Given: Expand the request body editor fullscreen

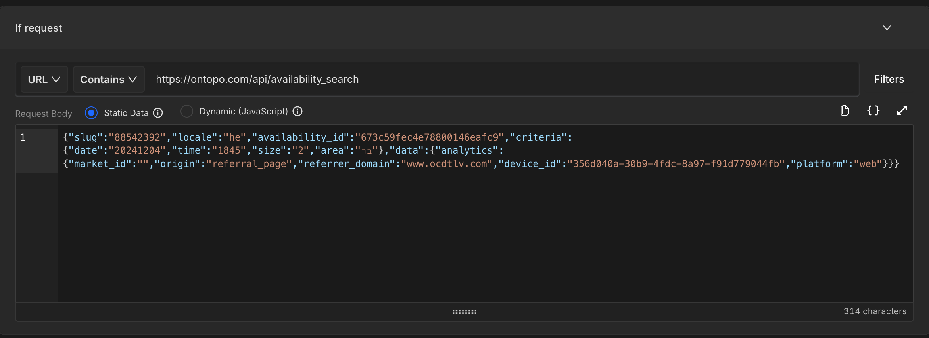Looking at the screenshot, I should point(902,110).
